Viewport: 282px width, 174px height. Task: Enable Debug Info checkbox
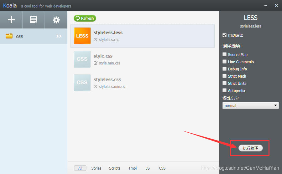coord(224,69)
